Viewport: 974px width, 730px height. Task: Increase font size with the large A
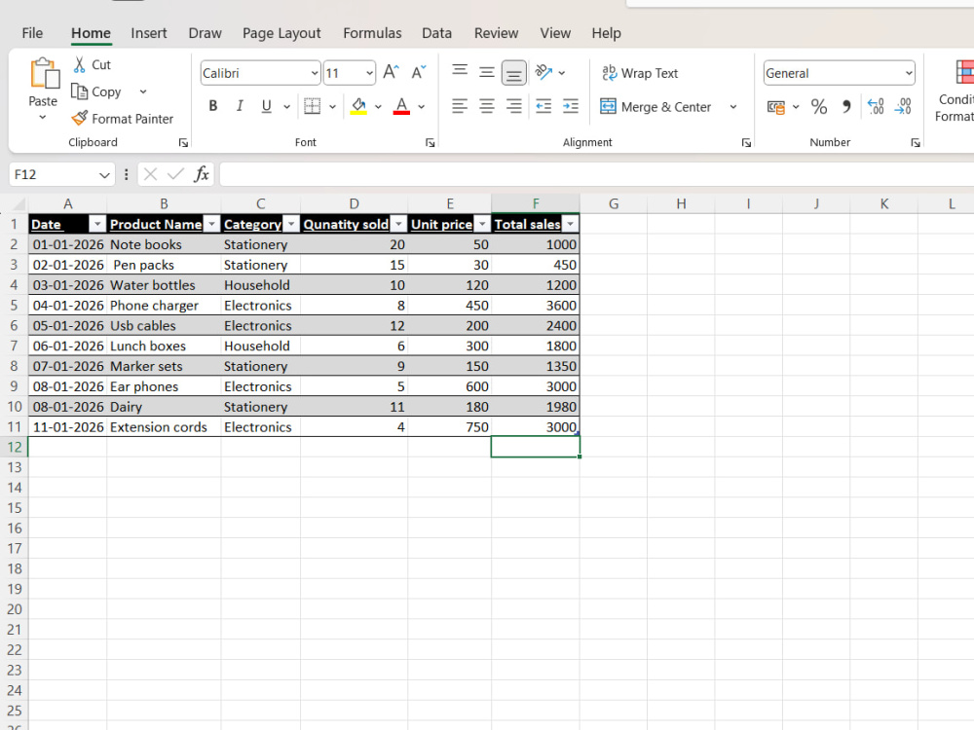(391, 73)
